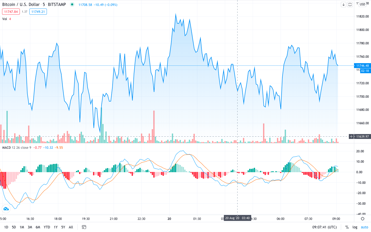Select the All date range
Image resolution: width=371 pixels, height=232 pixels.
[71, 227]
